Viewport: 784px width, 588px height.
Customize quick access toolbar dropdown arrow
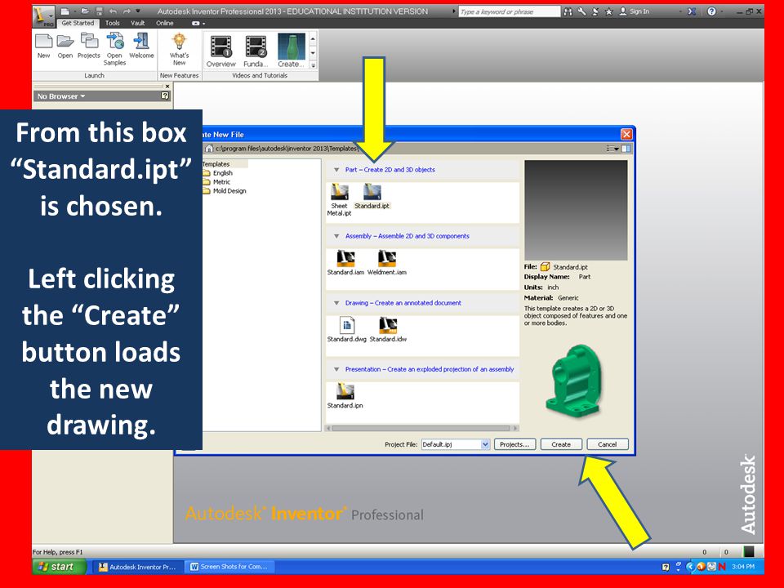click(139, 11)
